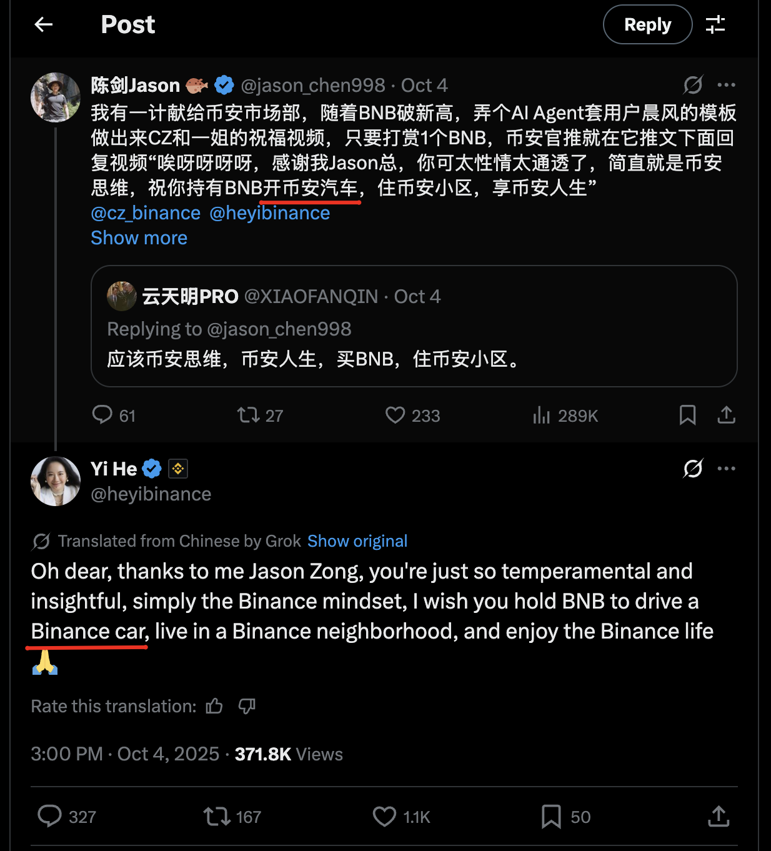Rate the translation with thumbs down
Screen dimensions: 771x851
tap(247, 706)
